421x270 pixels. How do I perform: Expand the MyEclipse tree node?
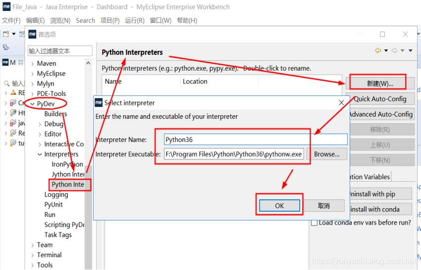[x=32, y=74]
